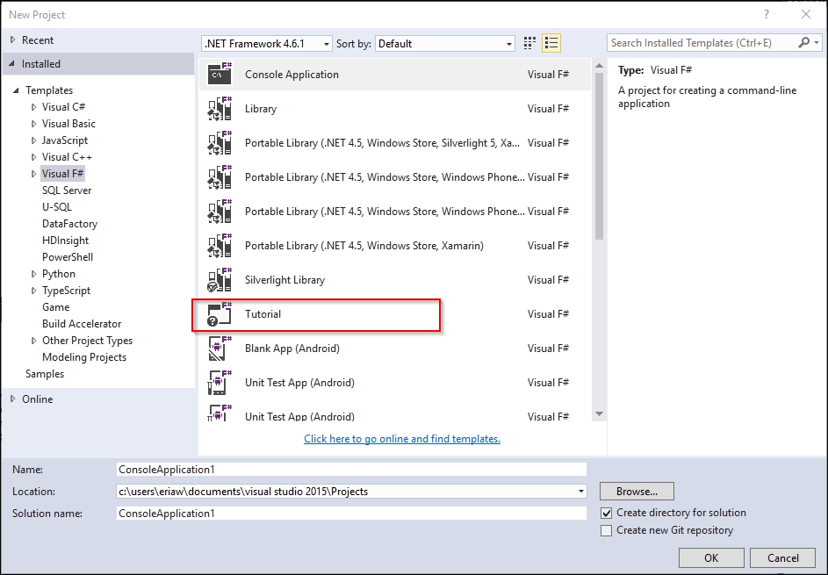
Task: Click the Silverlight 5 Portable Library icon
Action: coord(220,143)
